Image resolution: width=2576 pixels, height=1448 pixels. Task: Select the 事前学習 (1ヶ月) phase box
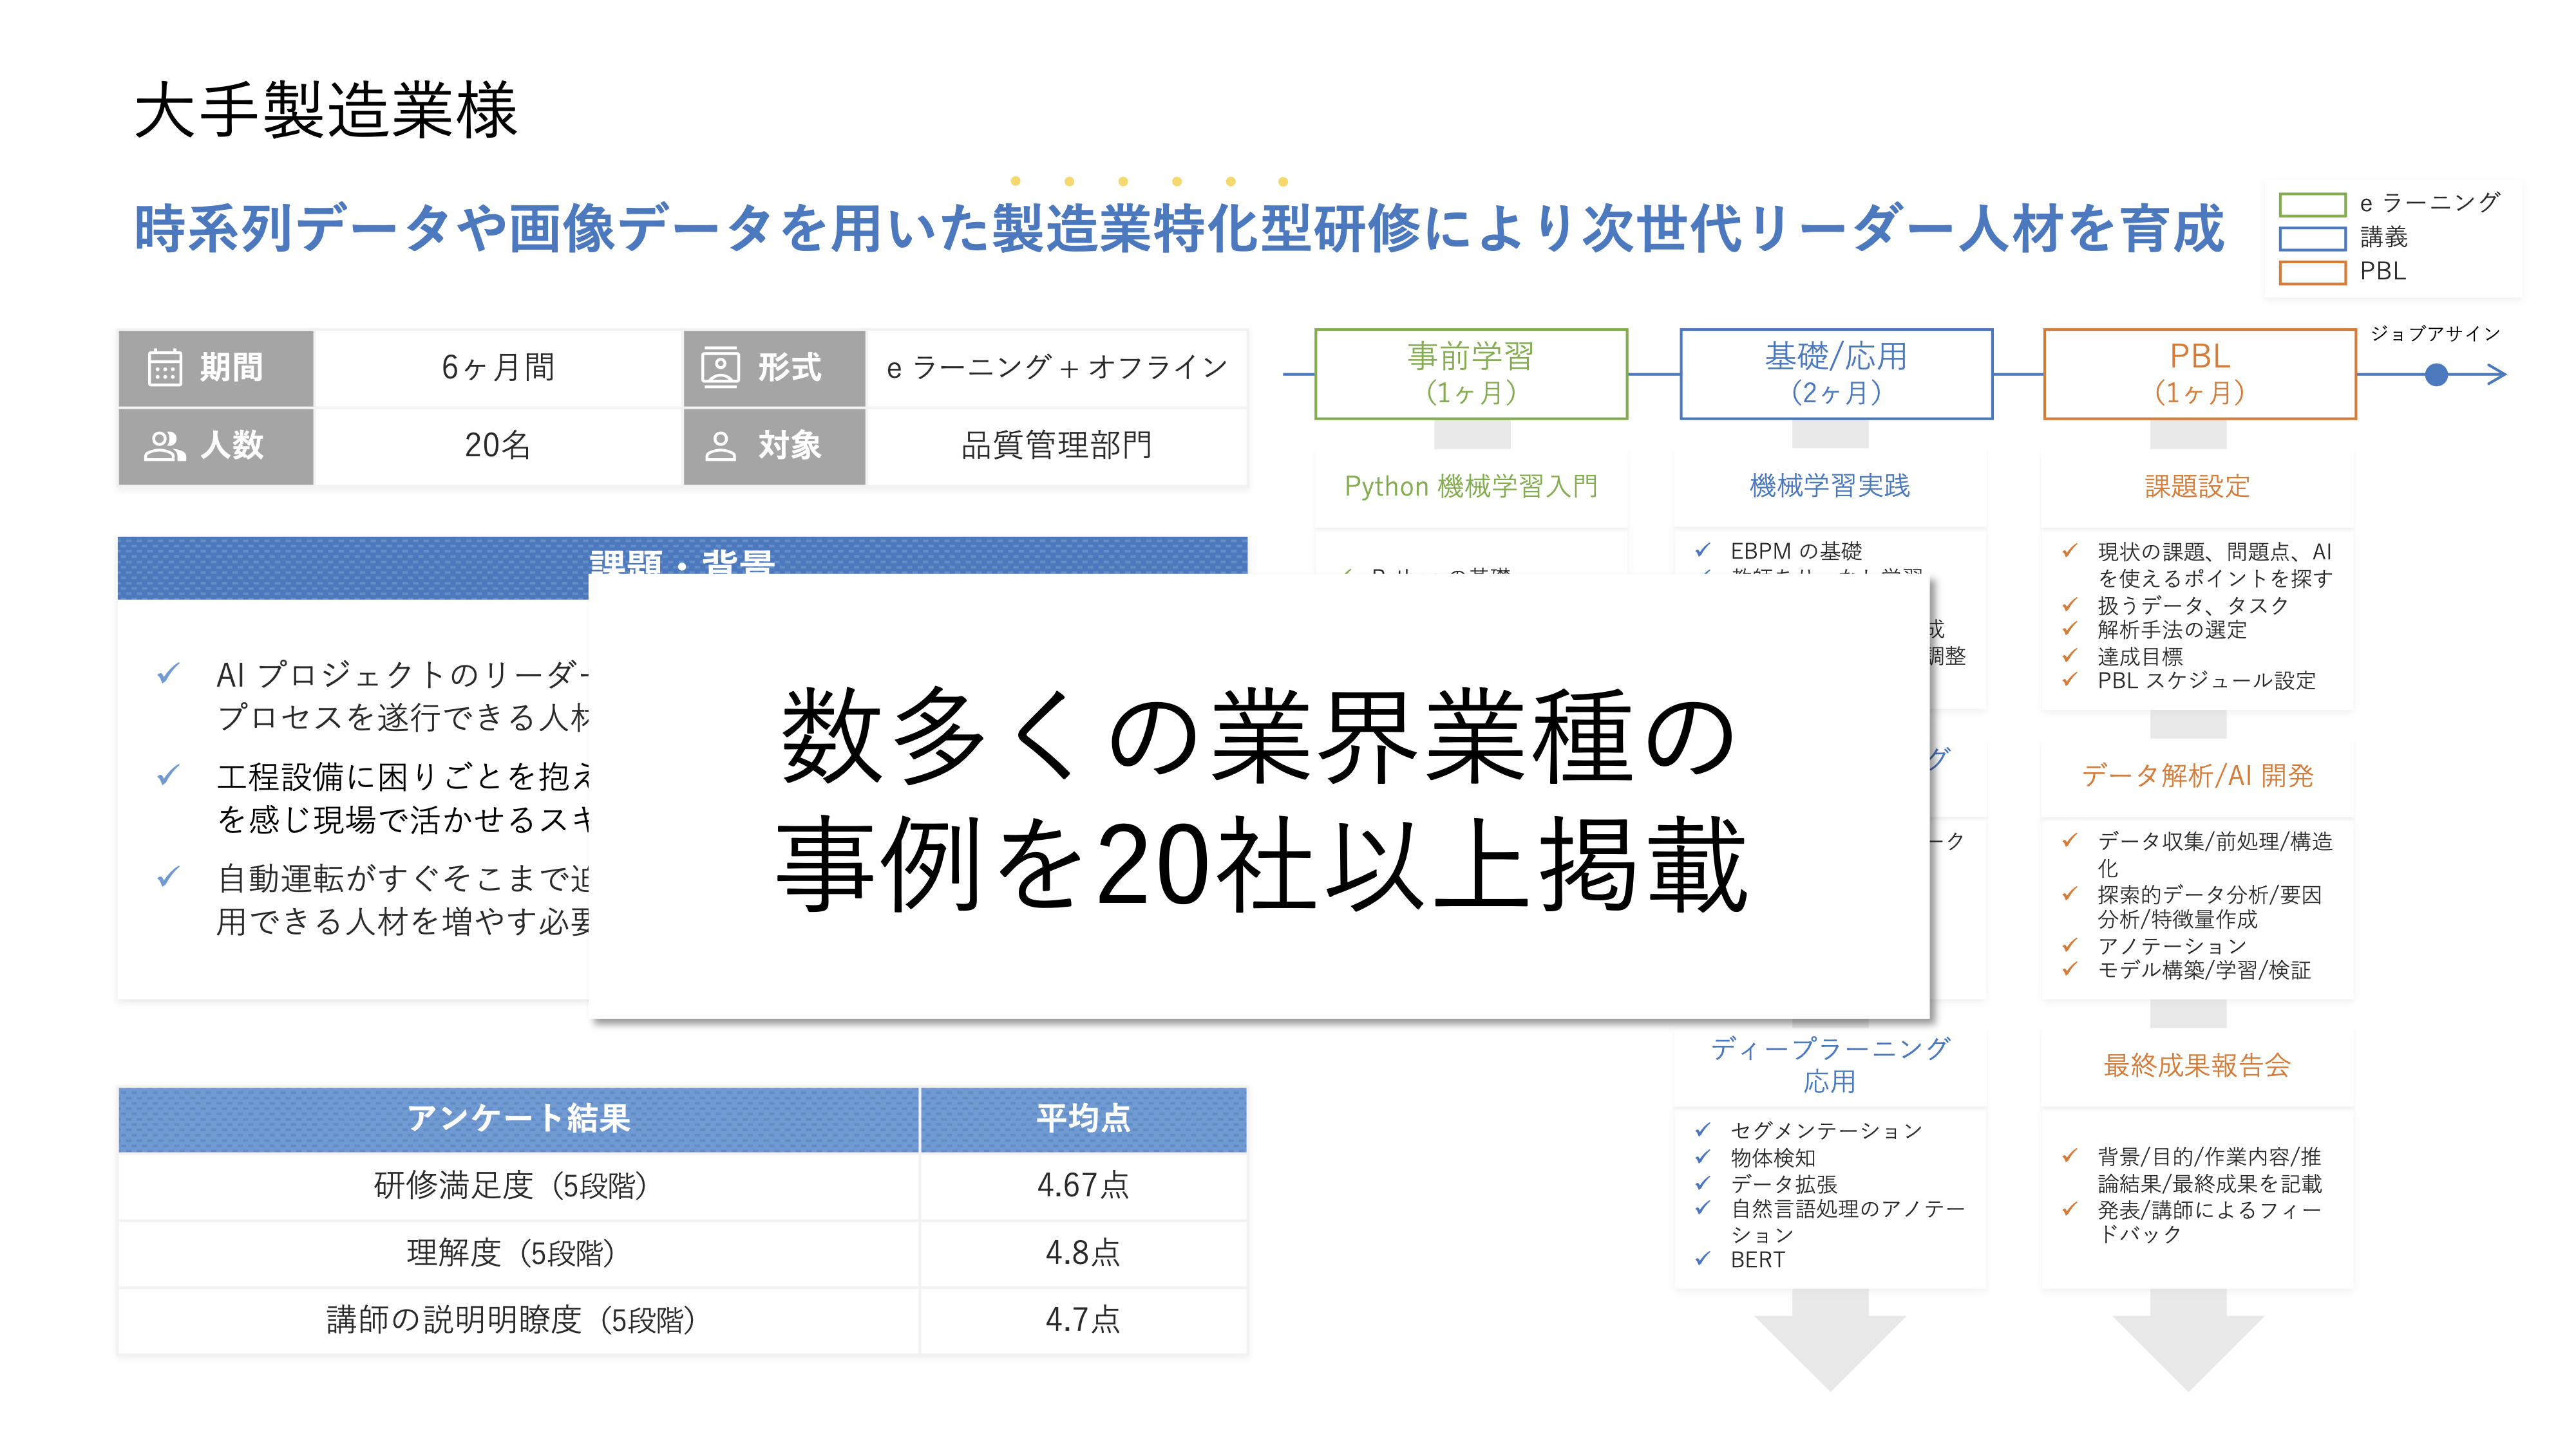click(1471, 374)
